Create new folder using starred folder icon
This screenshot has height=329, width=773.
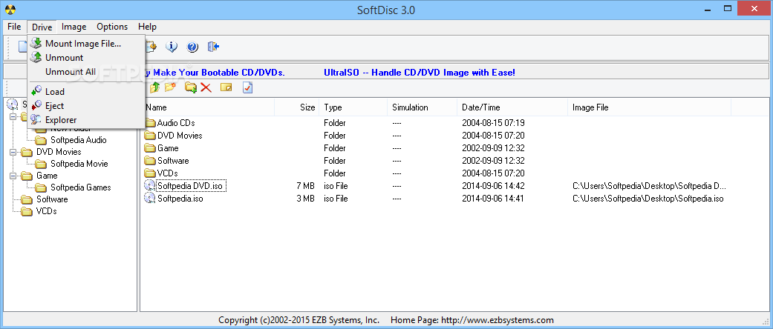click(x=171, y=87)
